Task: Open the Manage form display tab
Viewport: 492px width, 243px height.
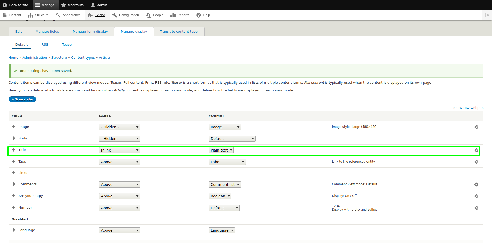Action: point(90,31)
